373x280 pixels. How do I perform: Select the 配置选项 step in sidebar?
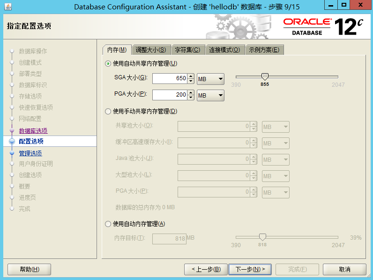[x=31, y=142]
